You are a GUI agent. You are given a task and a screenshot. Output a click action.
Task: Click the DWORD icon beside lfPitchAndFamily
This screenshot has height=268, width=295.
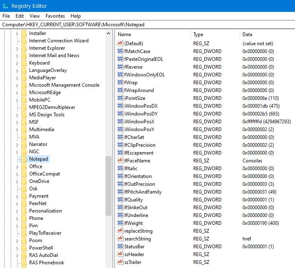tap(120, 192)
